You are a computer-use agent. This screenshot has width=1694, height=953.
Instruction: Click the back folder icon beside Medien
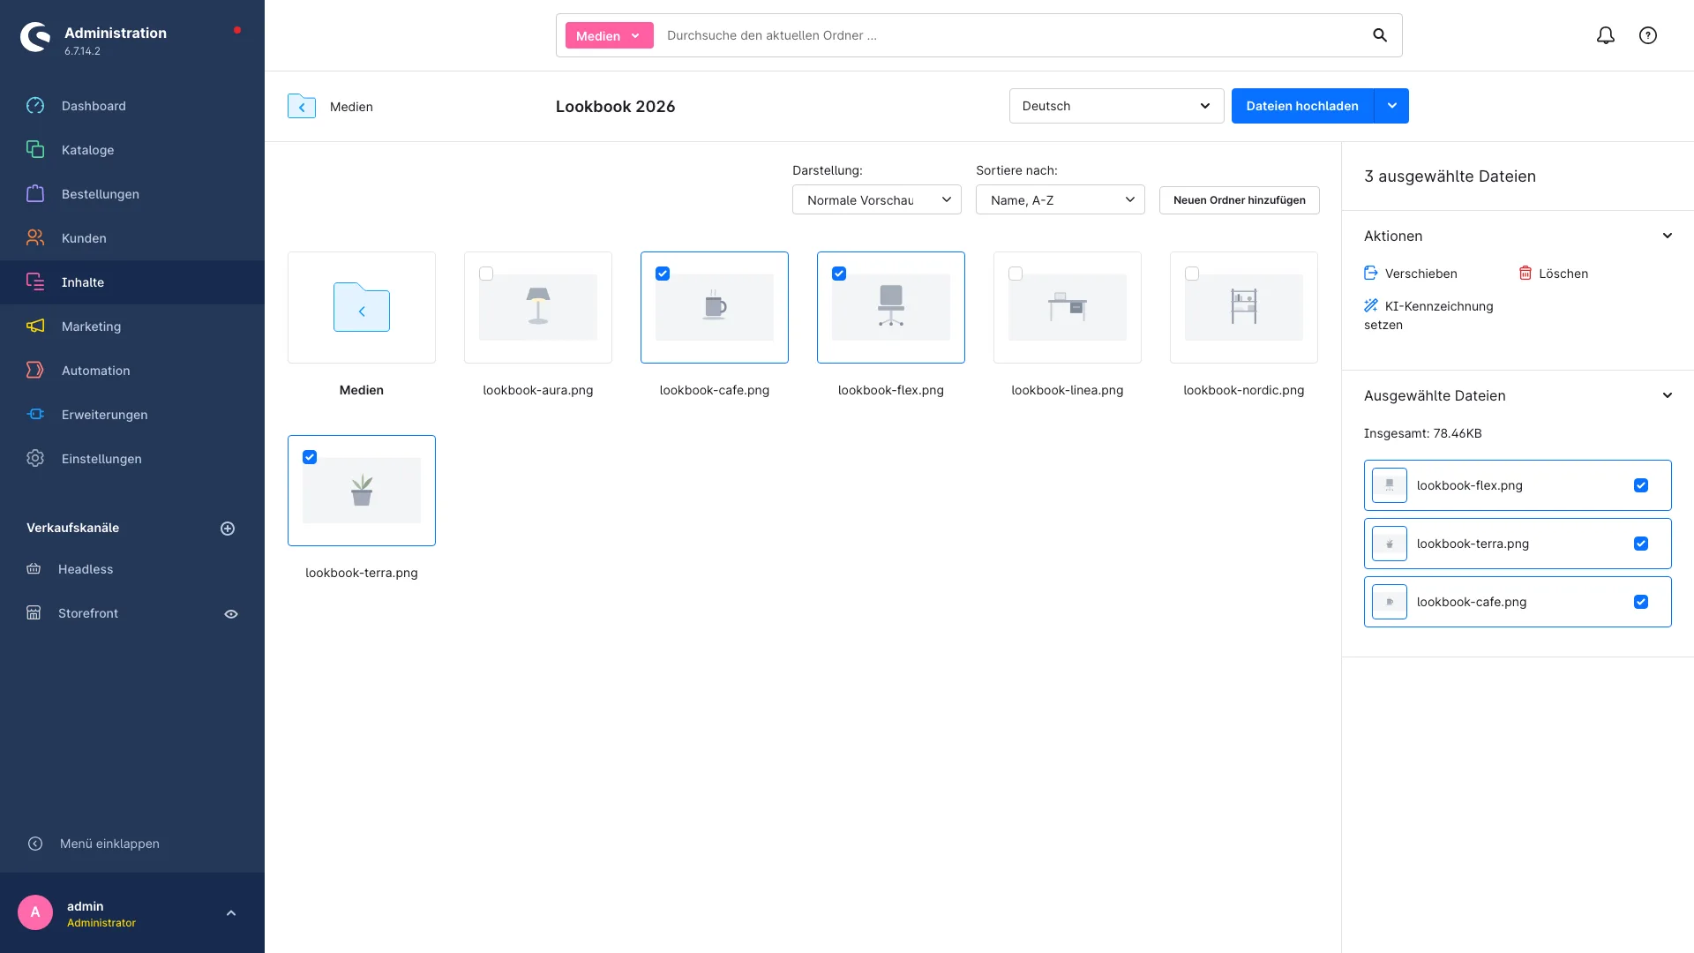[302, 106]
